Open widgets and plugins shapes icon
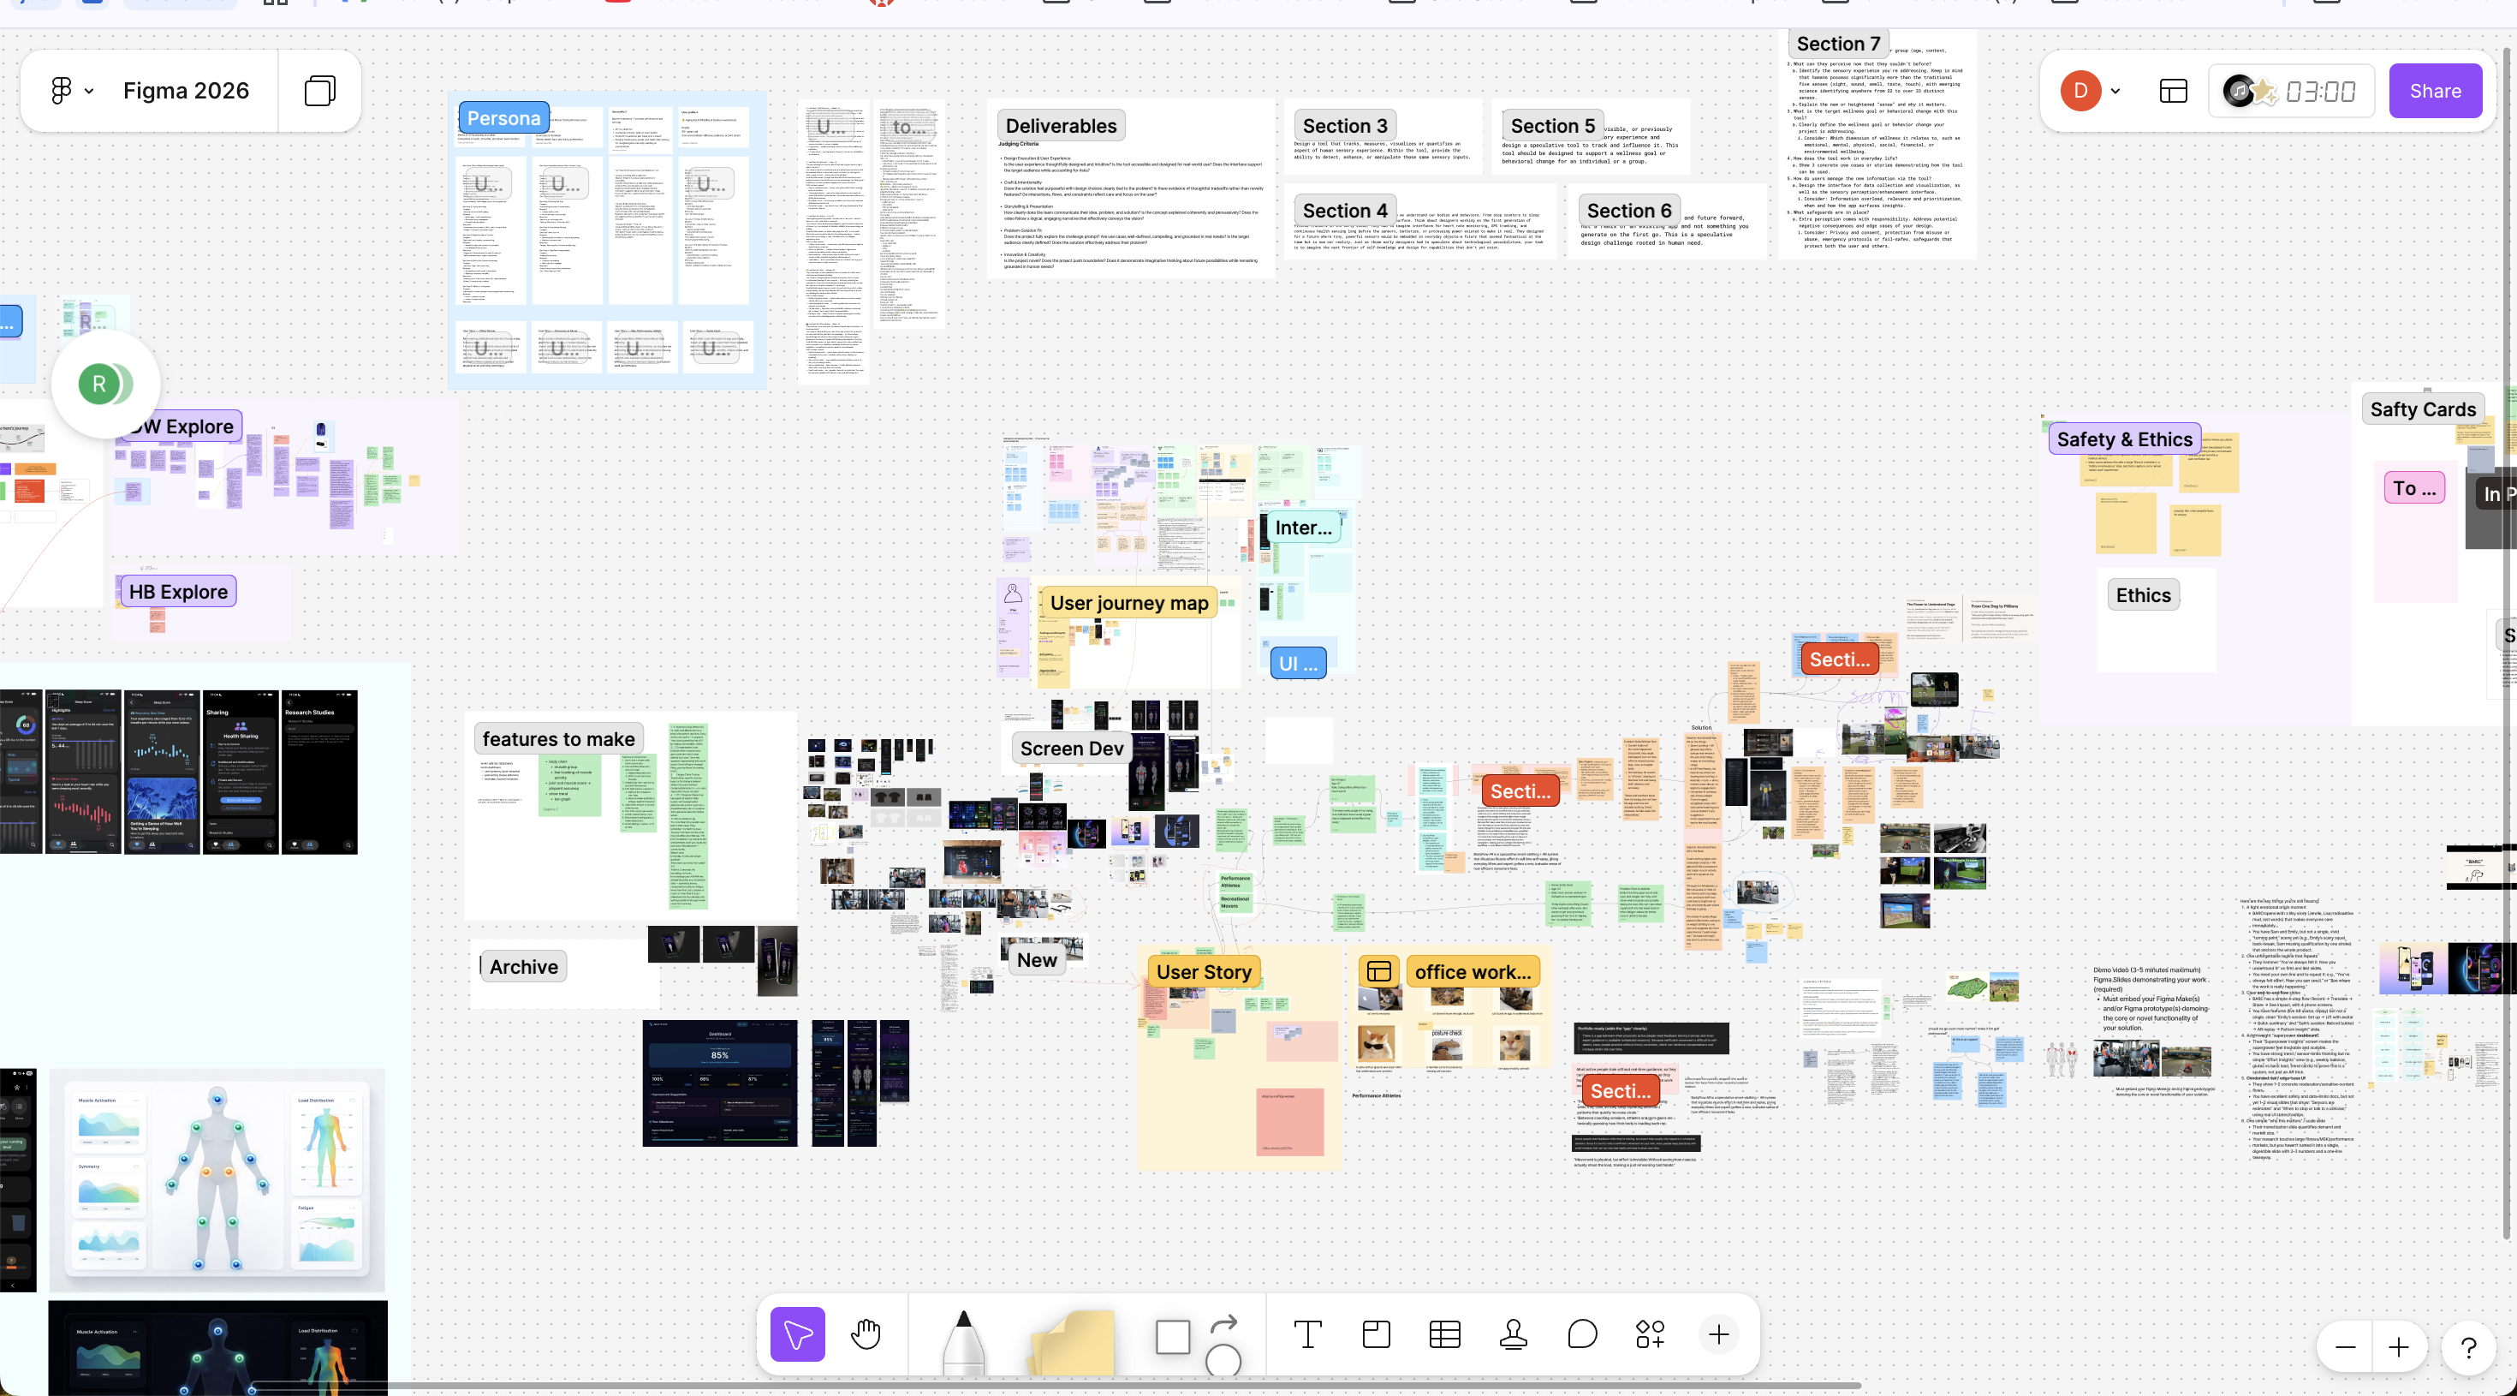 1651,1334
